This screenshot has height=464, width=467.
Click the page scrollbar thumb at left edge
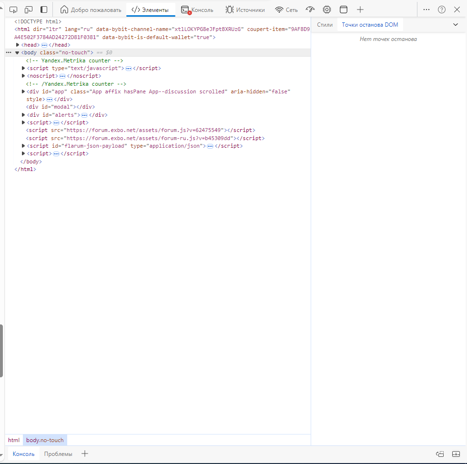click(x=1, y=351)
